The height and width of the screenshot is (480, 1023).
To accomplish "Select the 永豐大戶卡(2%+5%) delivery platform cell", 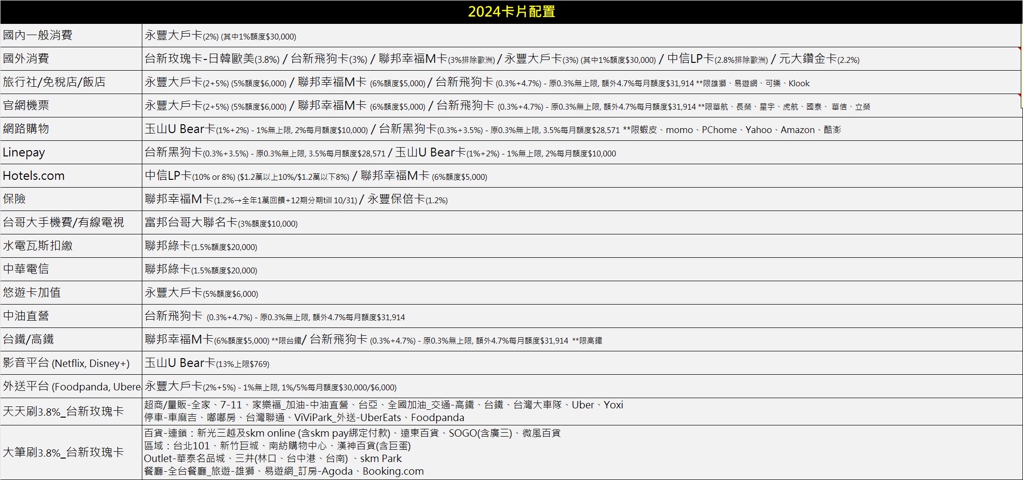I will [582, 386].
